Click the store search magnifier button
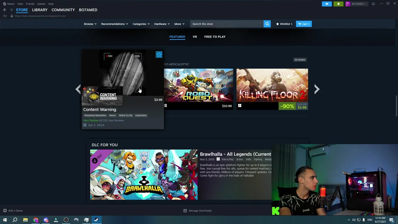 coord(267,24)
